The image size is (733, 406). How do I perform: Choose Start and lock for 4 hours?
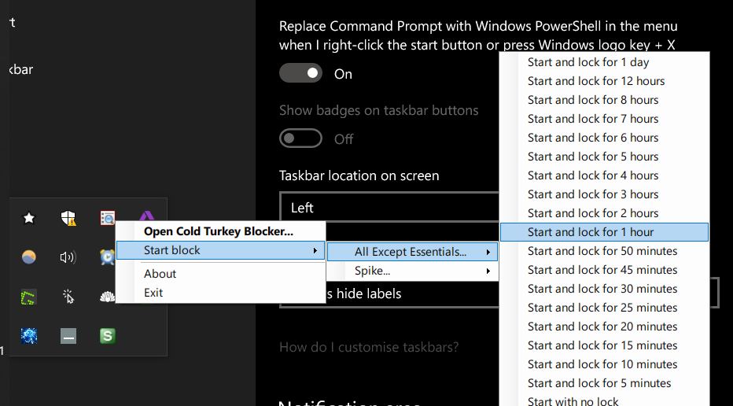605,175
